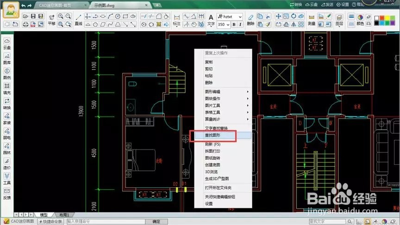The height and width of the screenshot is (225, 400).
Task: Choose 刷新 (F5) in context menu
Action: [223, 144]
